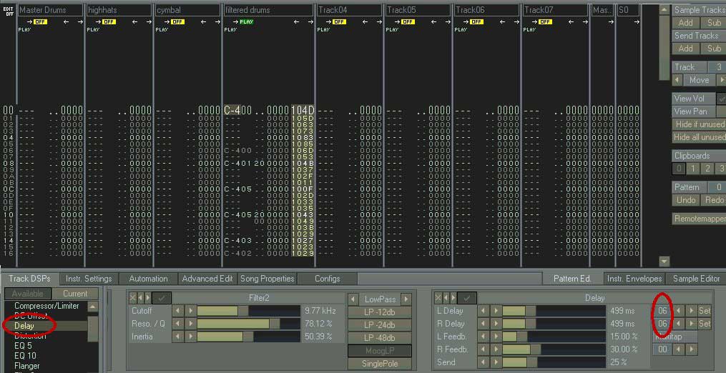Select Flanger in the available DSP list
Screen dimensions: 726x373
[27, 366]
